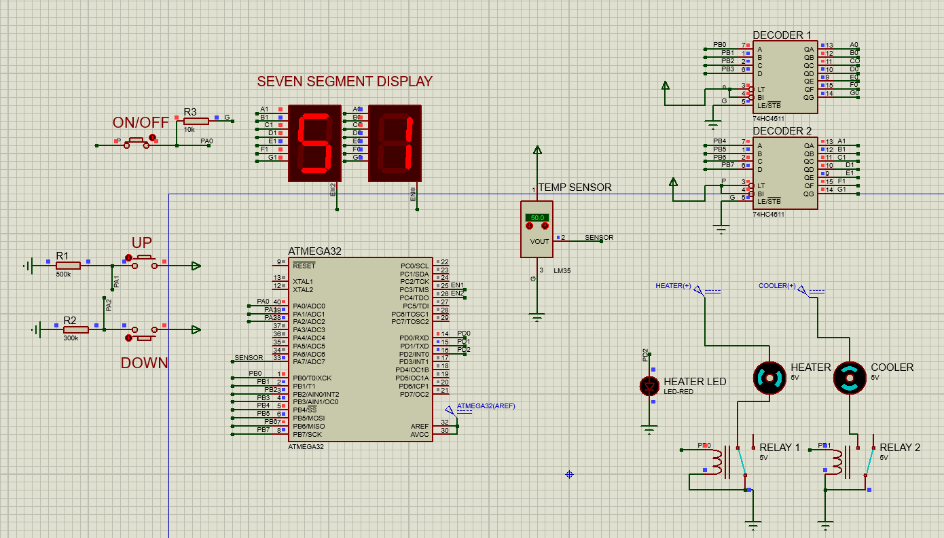Select the left seven segment display showing 5
Image resolution: width=944 pixels, height=538 pixels.
(315, 143)
